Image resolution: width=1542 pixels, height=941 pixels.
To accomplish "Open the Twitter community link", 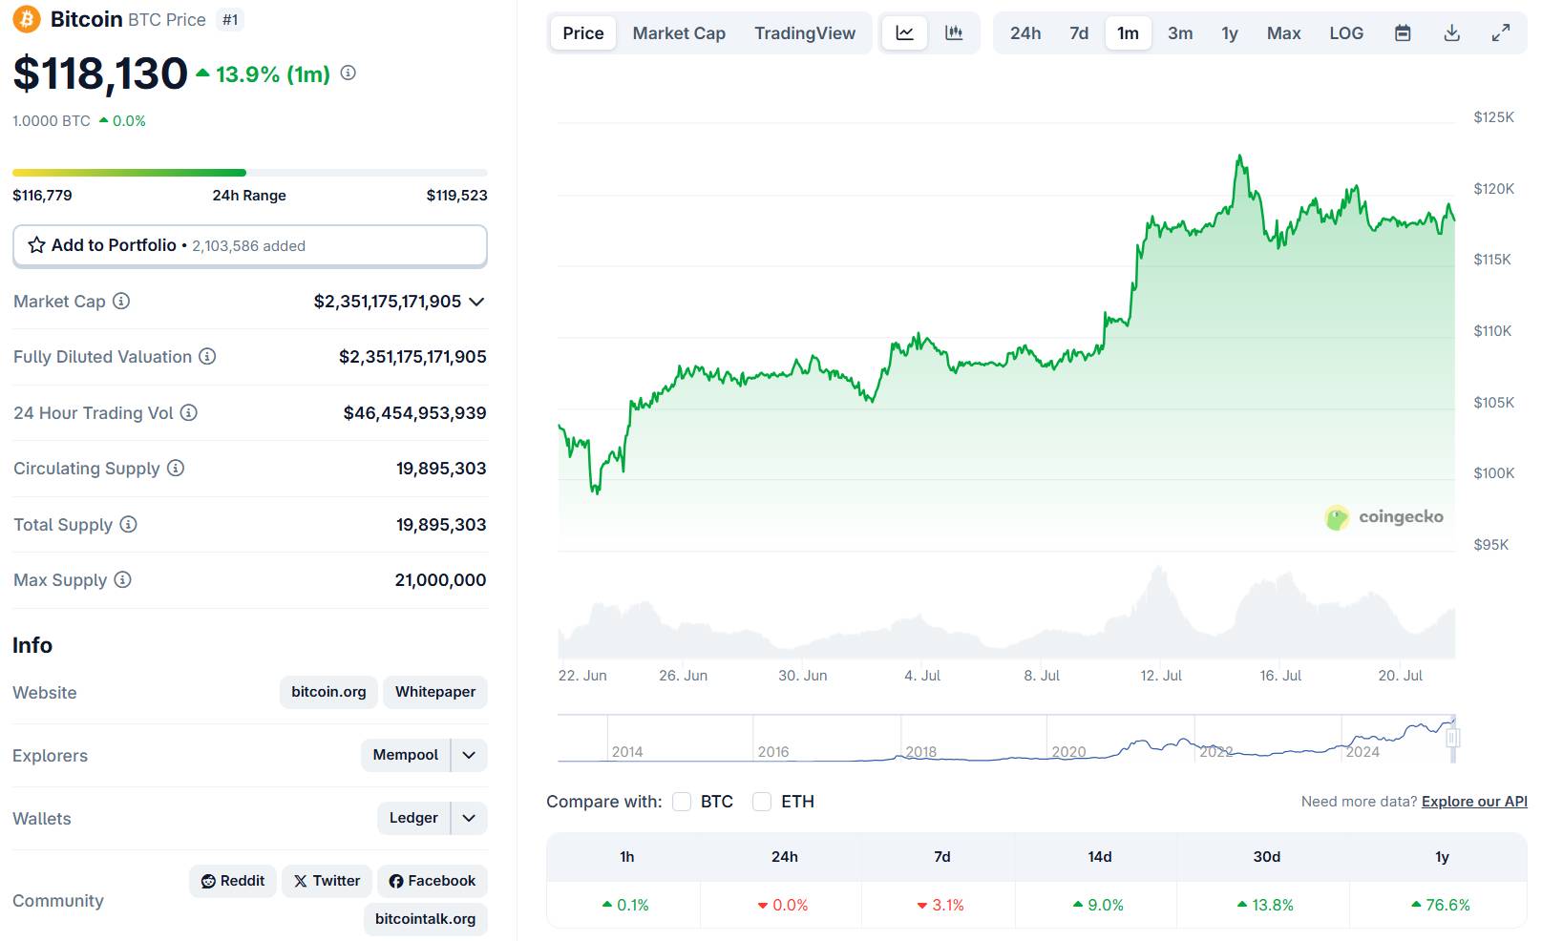I will pyautogui.click(x=327, y=881).
